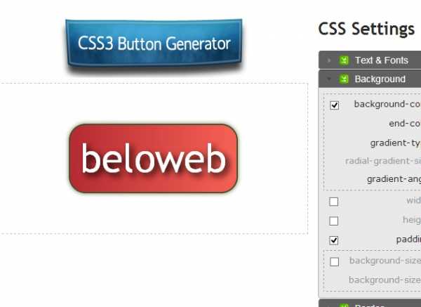Click the CSS3 Button Generator logo banner
The width and height of the screenshot is (421, 307).
(154, 43)
